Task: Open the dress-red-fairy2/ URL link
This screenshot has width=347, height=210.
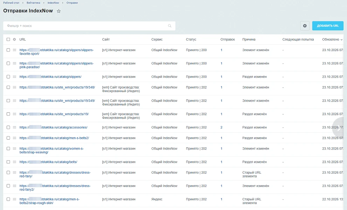Action: coord(55,188)
